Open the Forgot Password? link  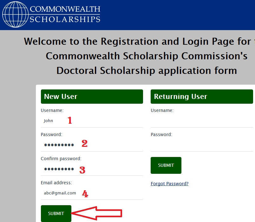[169, 184]
